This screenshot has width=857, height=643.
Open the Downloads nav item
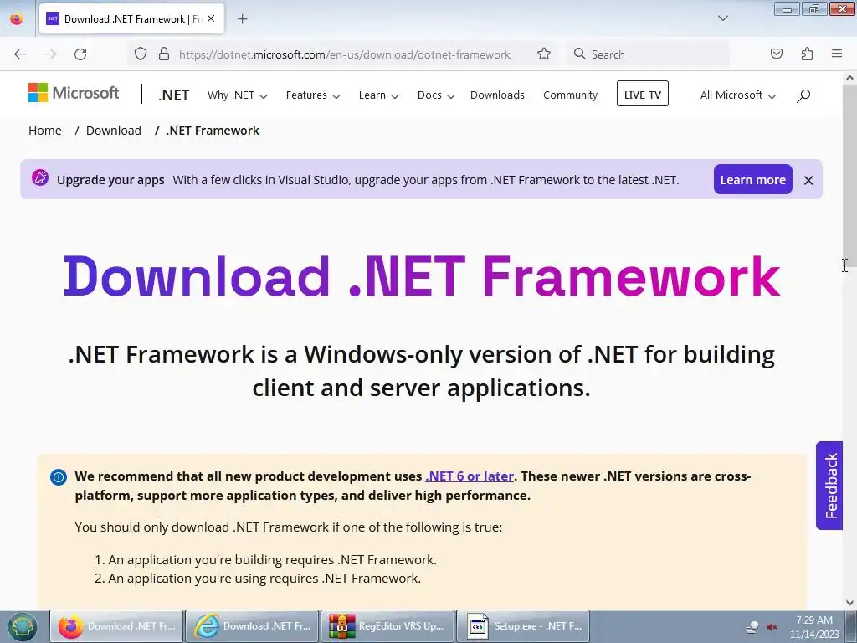[497, 95]
